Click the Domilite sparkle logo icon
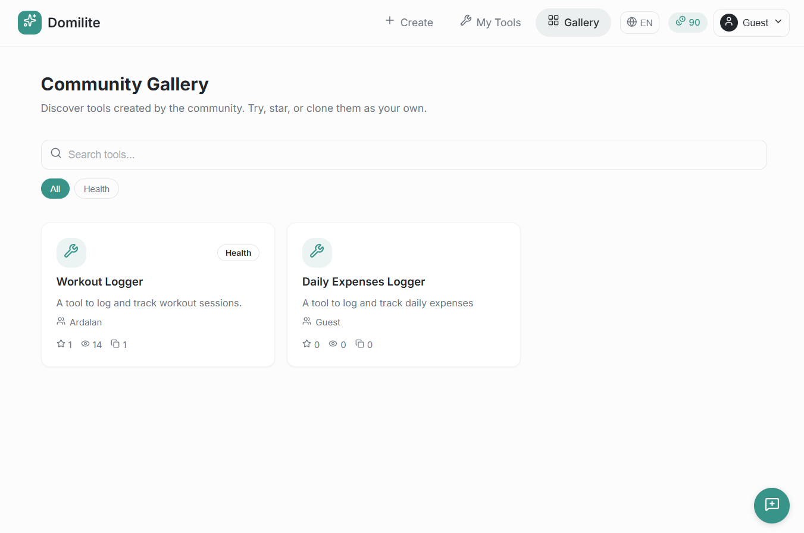Image resolution: width=804 pixels, height=533 pixels. [x=30, y=22]
